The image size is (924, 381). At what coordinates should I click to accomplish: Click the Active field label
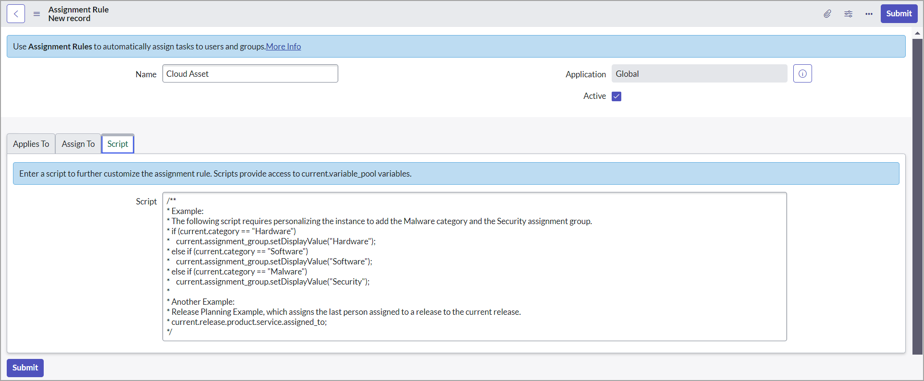[x=594, y=96]
